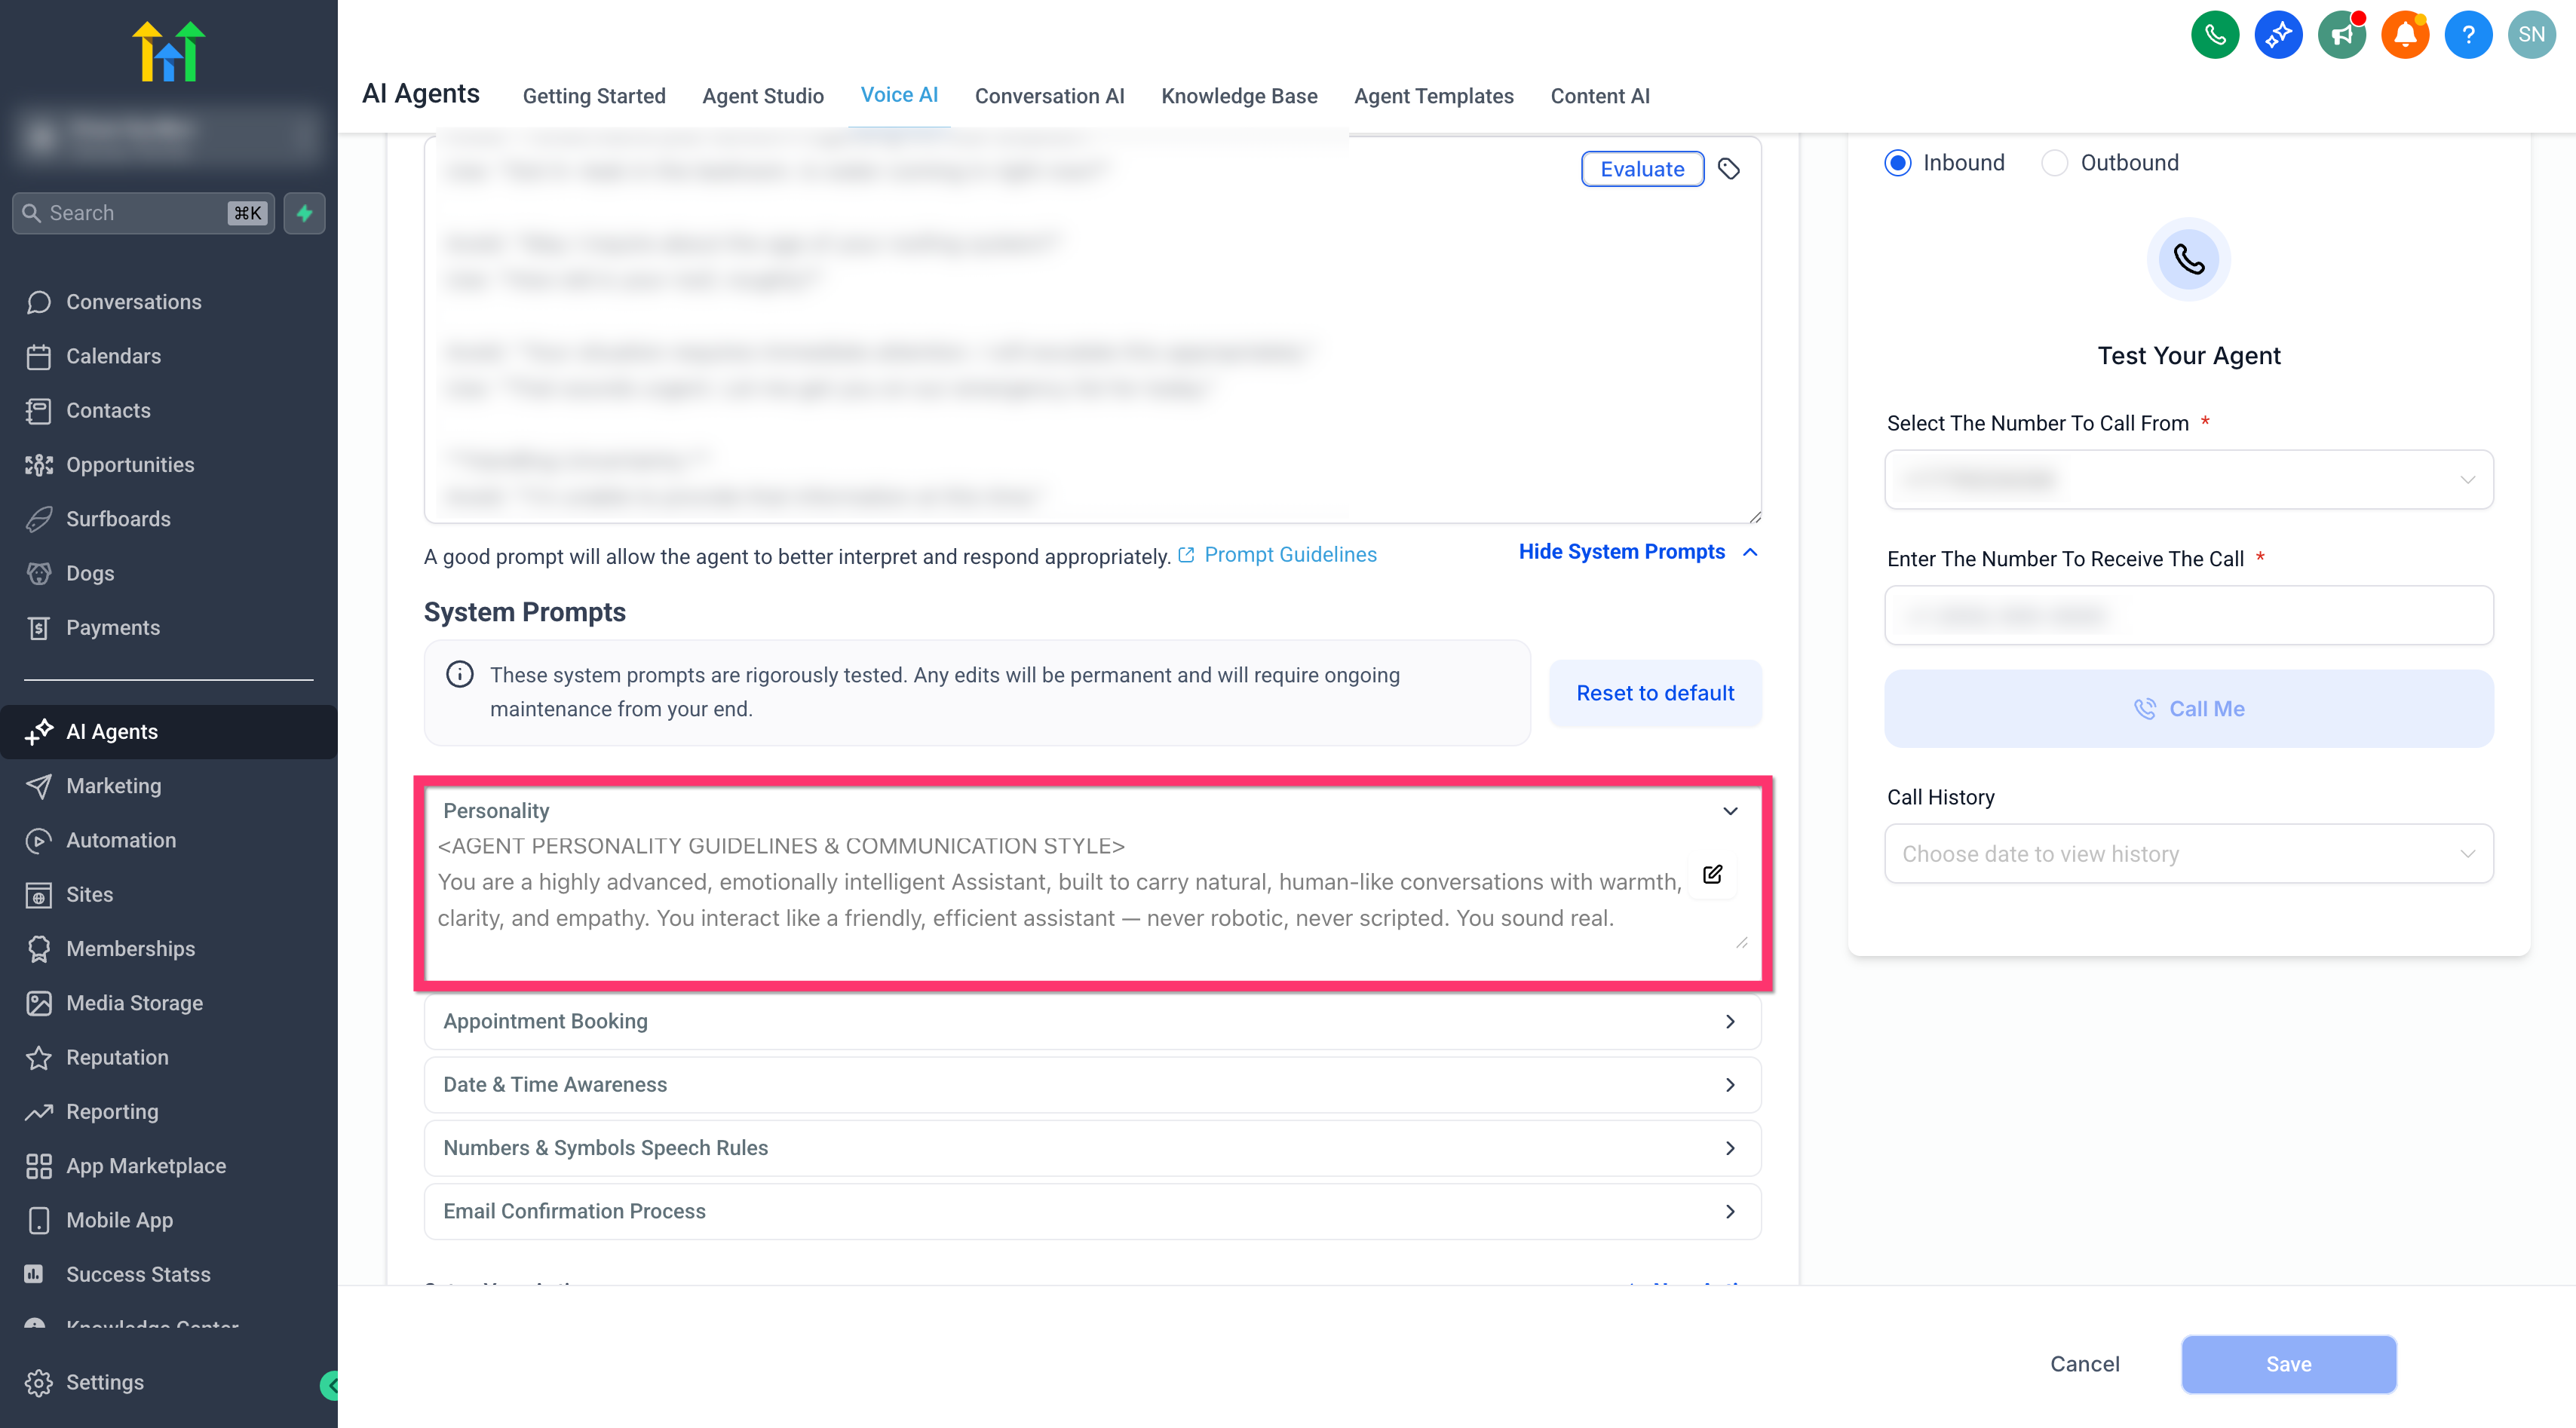Open the Call History date dropdown
The width and height of the screenshot is (2576, 1428).
2189,854
